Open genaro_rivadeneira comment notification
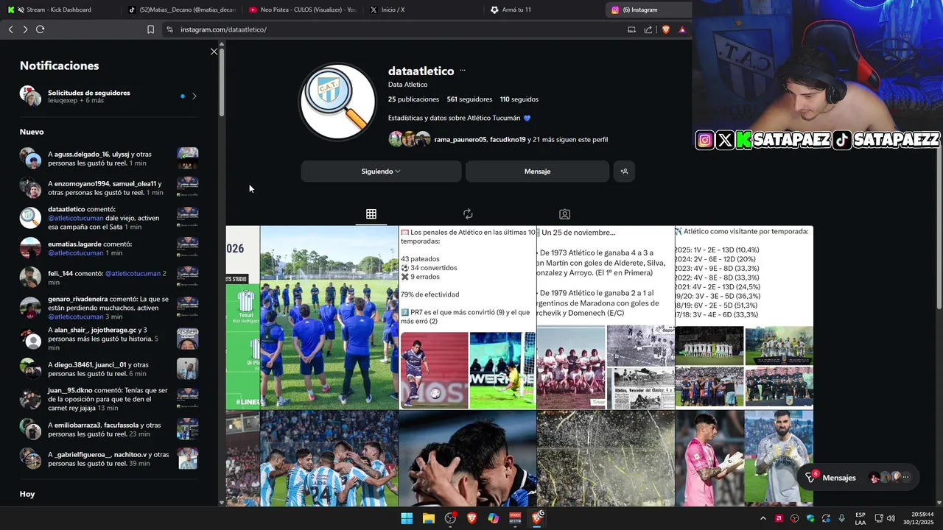 pos(109,308)
